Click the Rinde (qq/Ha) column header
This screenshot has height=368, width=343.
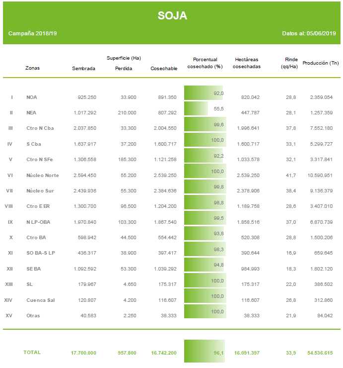point(289,63)
